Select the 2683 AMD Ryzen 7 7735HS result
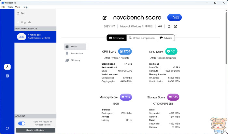The height and width of the screenshot is (134, 228). point(35,37)
